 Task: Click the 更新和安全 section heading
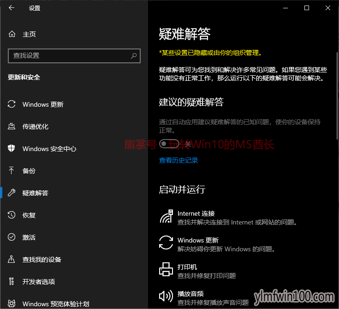pos(24,77)
